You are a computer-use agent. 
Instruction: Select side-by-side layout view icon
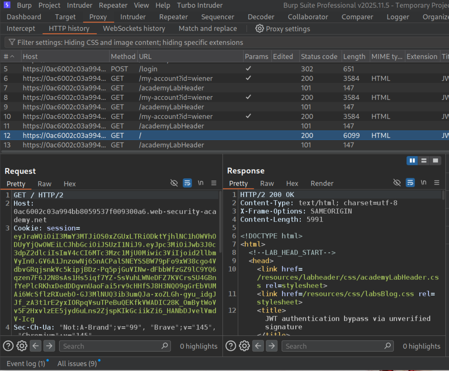click(412, 161)
